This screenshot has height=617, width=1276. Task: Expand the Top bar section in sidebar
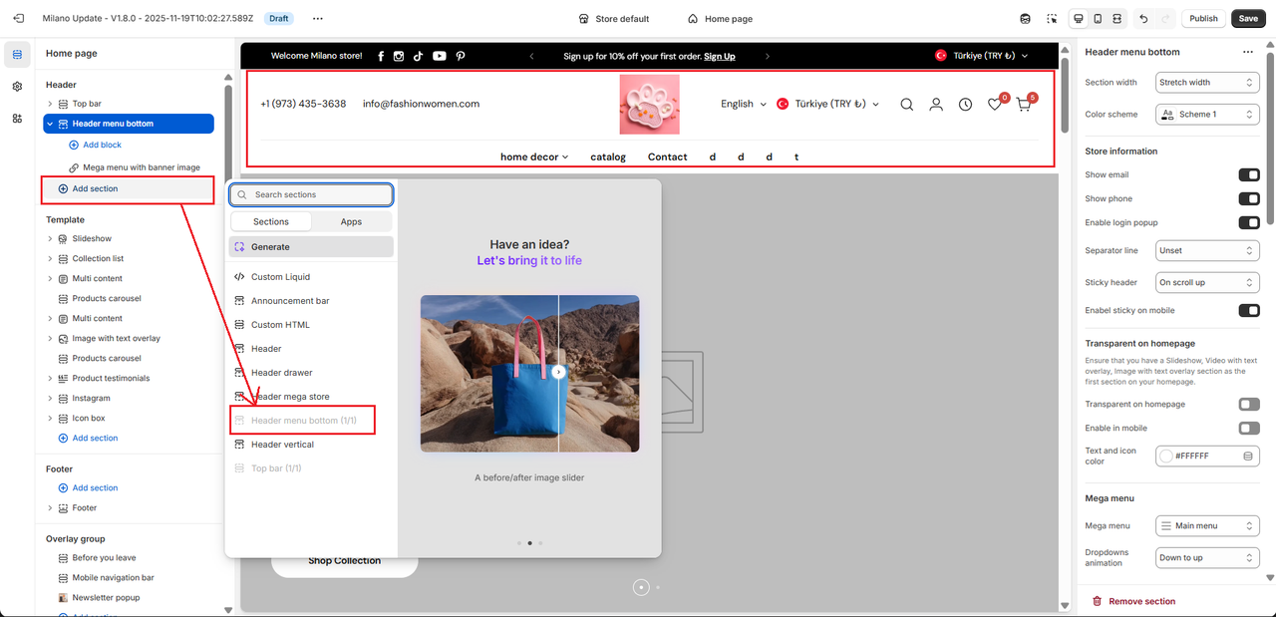(50, 104)
